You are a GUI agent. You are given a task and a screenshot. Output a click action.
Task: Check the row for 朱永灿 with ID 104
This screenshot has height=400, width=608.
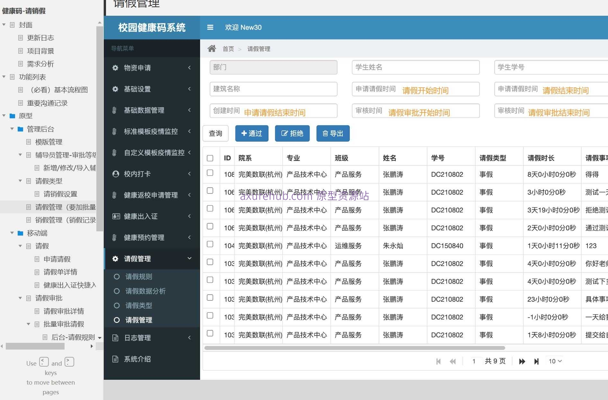point(210,244)
